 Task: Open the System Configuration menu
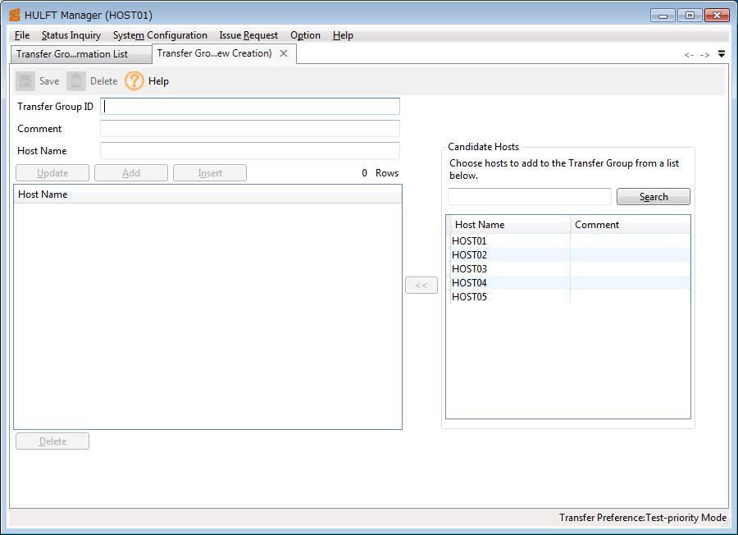click(160, 35)
